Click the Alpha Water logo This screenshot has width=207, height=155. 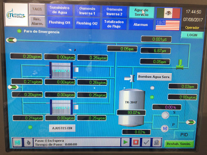pos(16,15)
